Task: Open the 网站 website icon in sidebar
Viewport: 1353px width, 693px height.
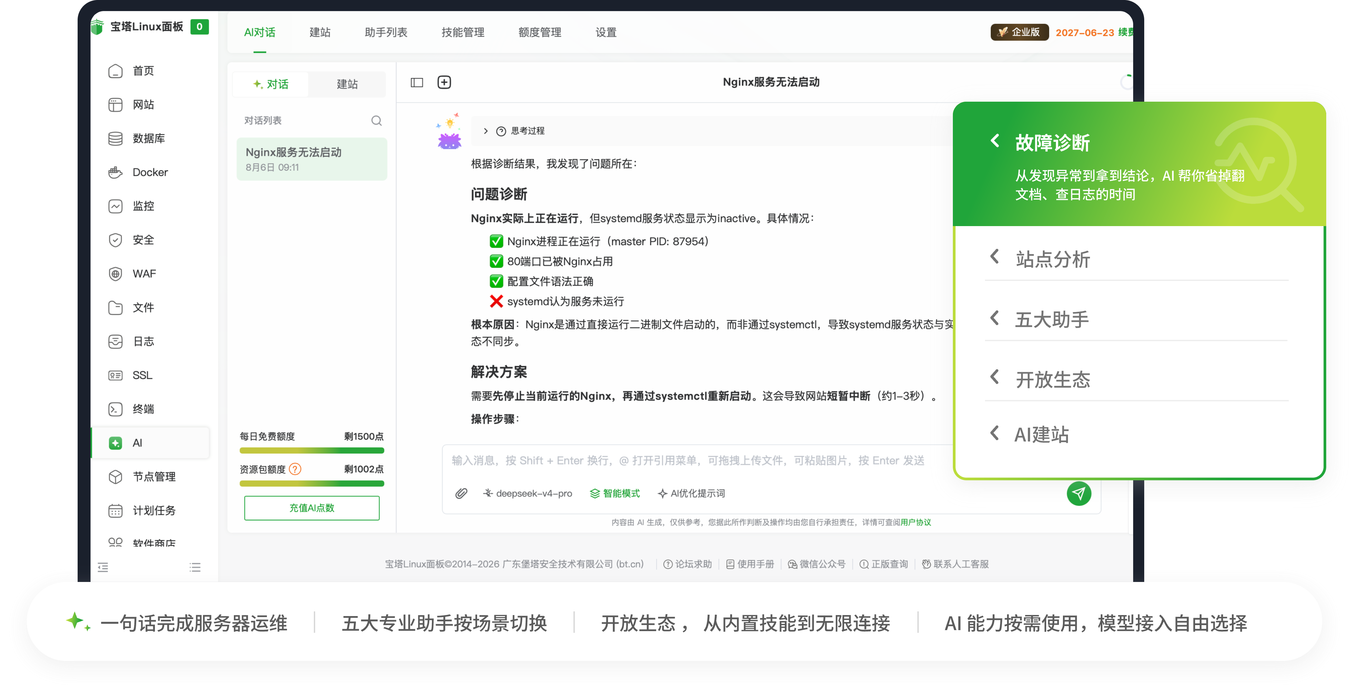Action: (x=115, y=104)
